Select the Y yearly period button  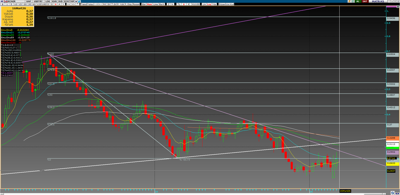tap(63, 4)
